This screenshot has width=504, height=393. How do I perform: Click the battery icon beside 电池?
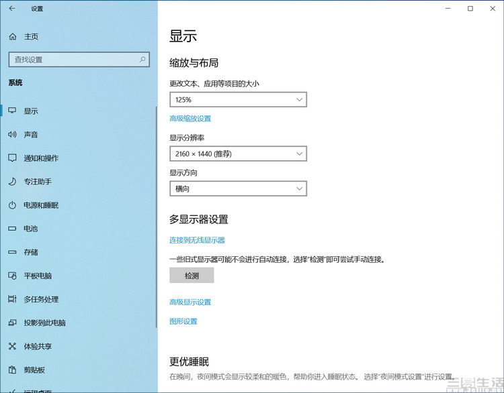(x=12, y=229)
